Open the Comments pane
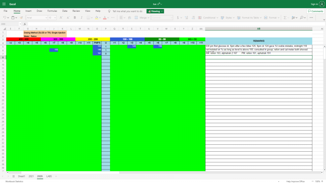The height and width of the screenshot is (183, 326). click(x=315, y=11)
